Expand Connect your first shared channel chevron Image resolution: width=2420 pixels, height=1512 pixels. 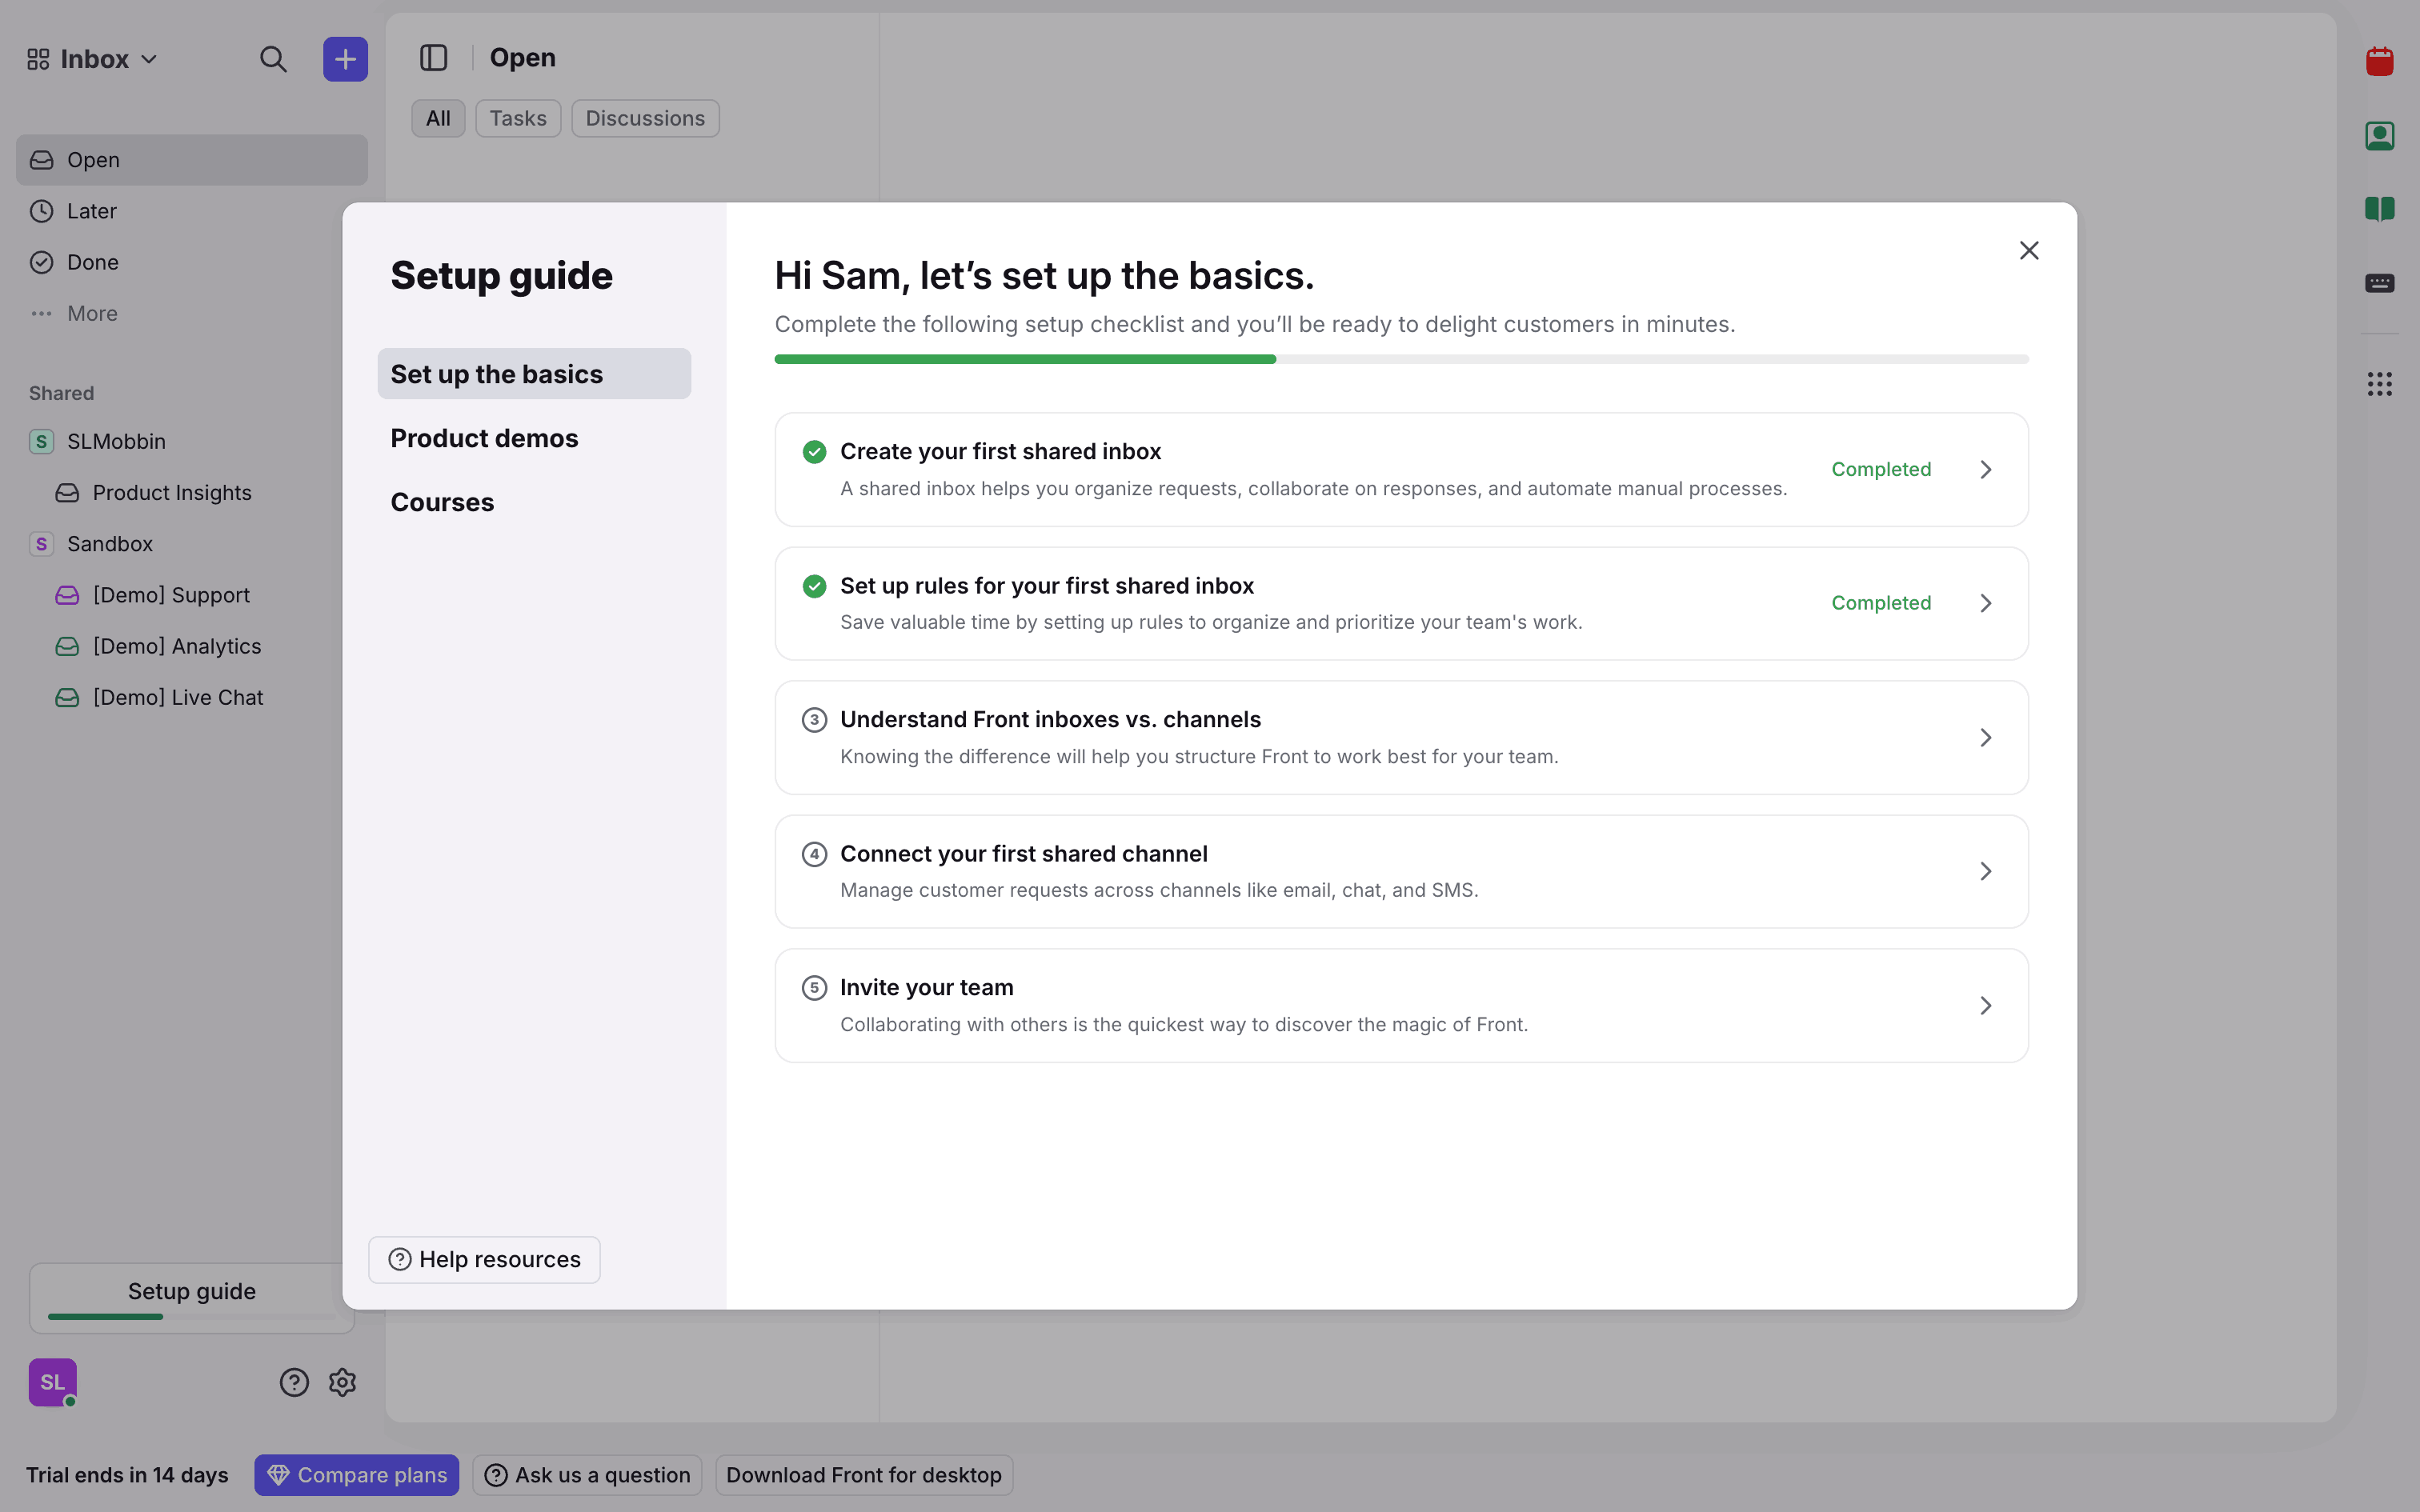click(x=1985, y=871)
